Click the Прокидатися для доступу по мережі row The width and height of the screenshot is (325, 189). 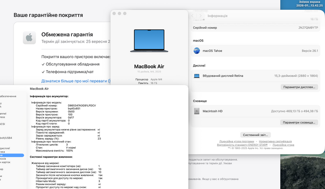point(69,178)
